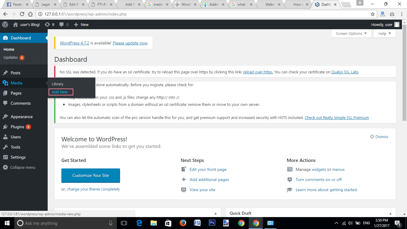Click the Customize Your Site button
407x229 pixels.
(91, 176)
